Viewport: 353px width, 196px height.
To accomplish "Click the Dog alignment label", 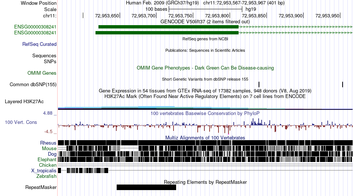I will click(52, 154).
